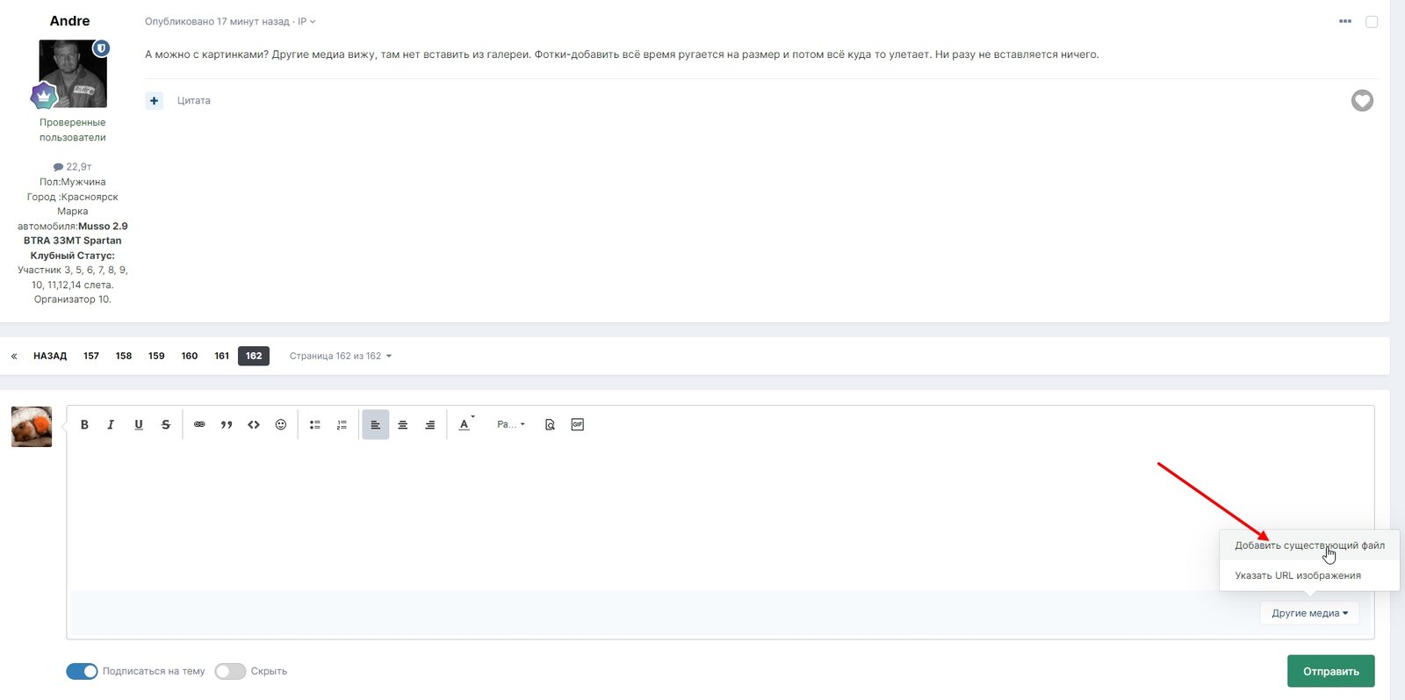1405x700 pixels.
Task: Jump to first page double-arrow
Action: tap(14, 356)
